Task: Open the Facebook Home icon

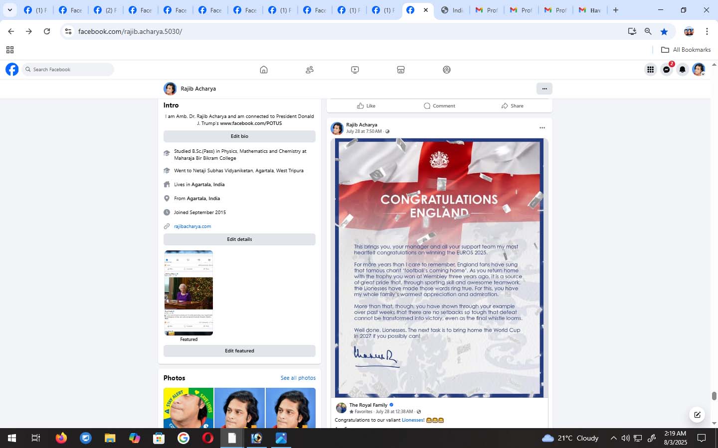Action: pyautogui.click(x=264, y=70)
